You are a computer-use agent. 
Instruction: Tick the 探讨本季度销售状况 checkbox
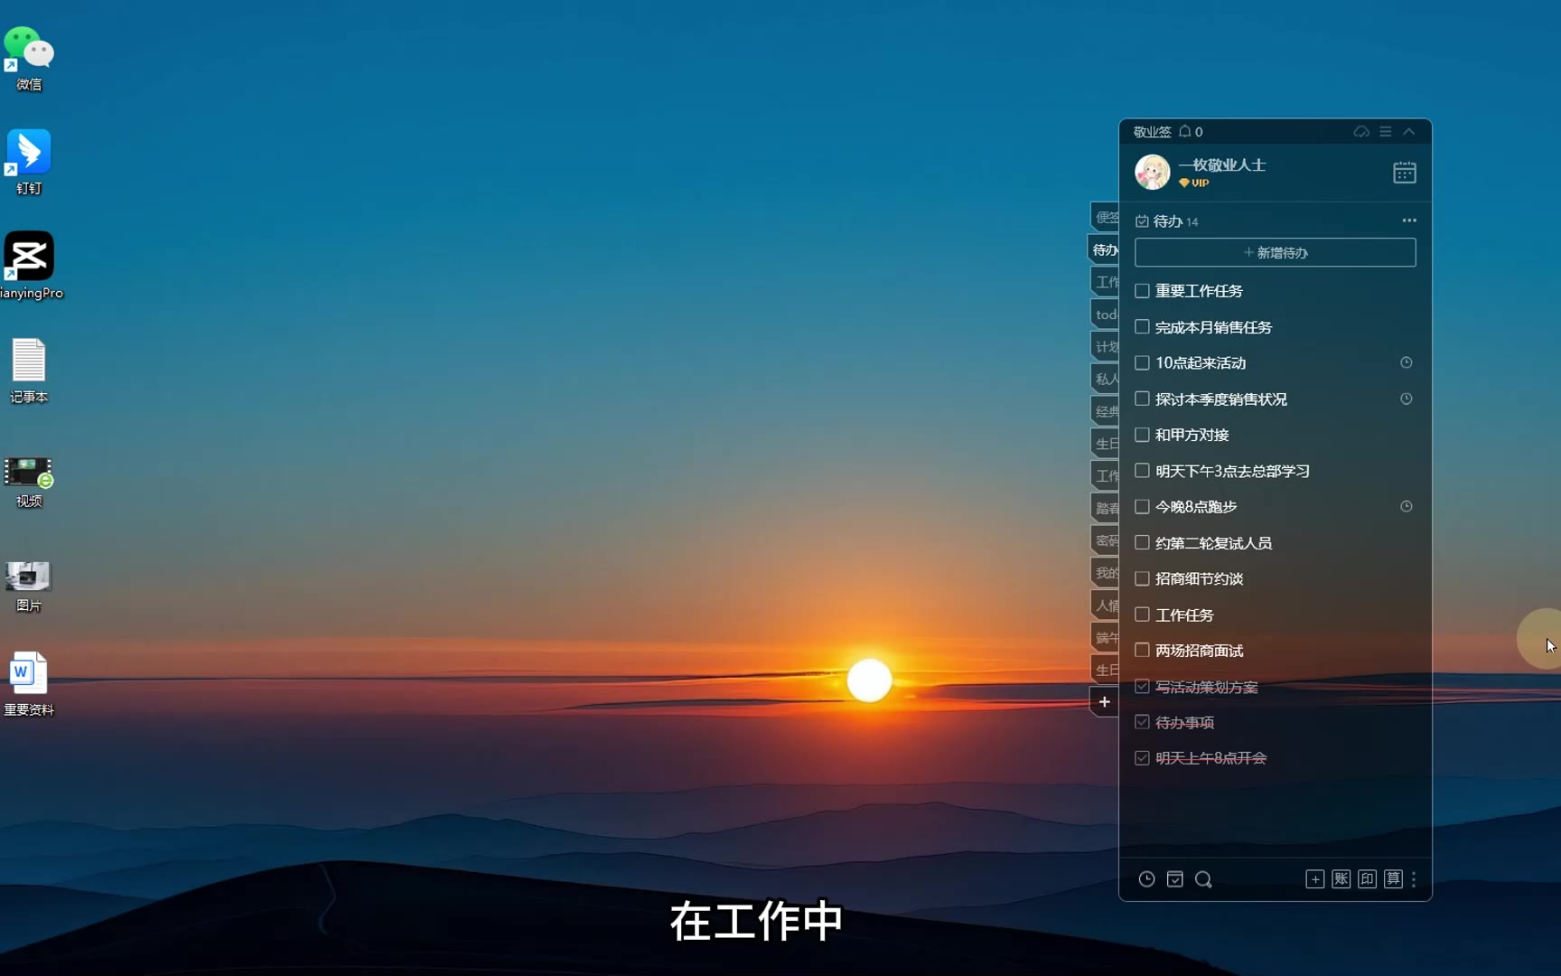1142,399
